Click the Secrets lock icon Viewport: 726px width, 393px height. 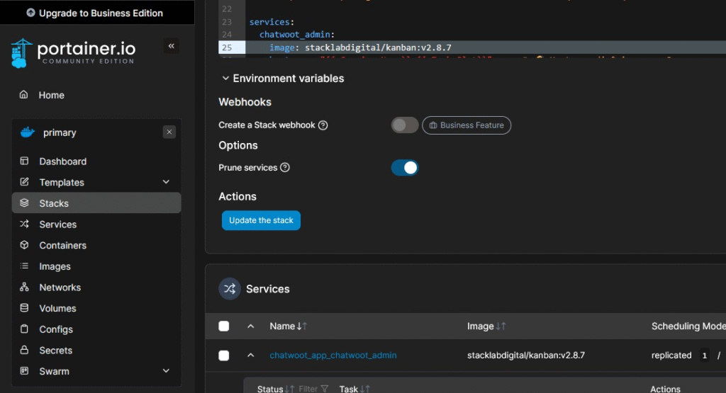click(x=24, y=350)
